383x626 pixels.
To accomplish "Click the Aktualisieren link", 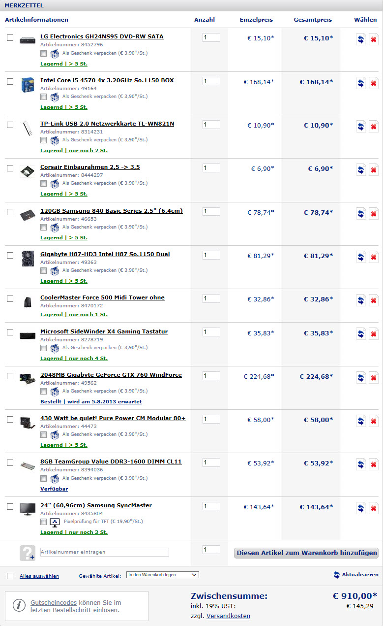I will [x=360, y=575].
